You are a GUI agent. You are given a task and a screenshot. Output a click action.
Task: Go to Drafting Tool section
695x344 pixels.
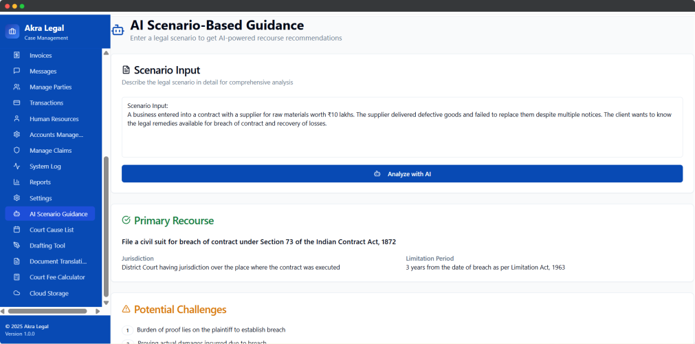click(47, 246)
